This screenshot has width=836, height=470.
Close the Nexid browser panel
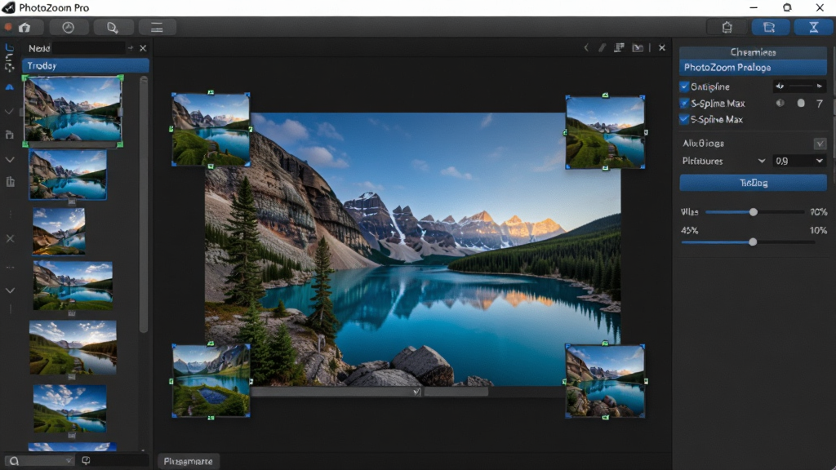click(143, 48)
